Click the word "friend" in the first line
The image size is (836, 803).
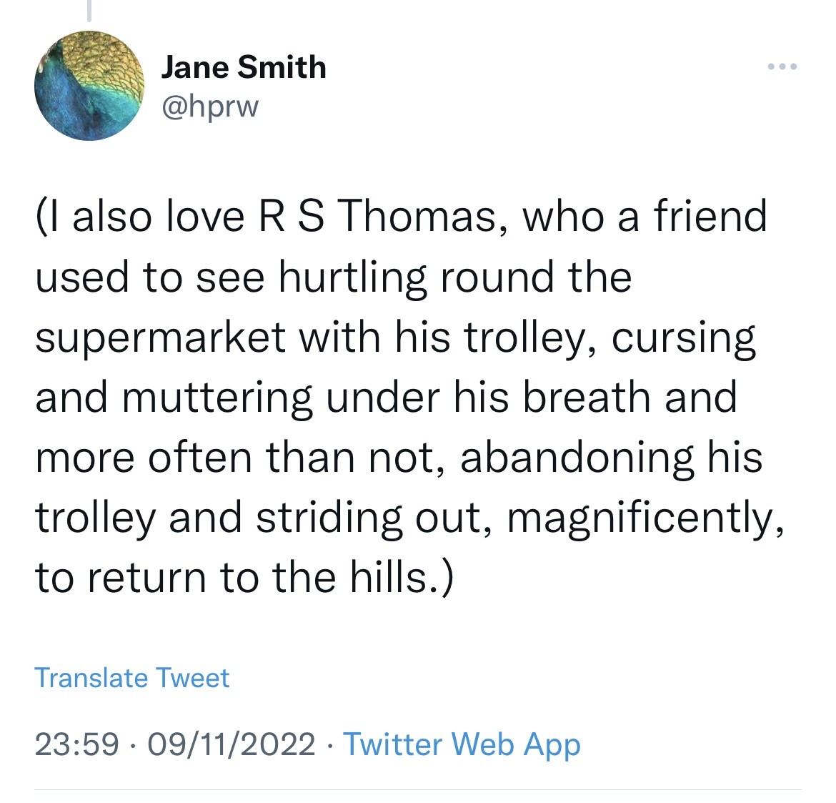[x=710, y=216]
